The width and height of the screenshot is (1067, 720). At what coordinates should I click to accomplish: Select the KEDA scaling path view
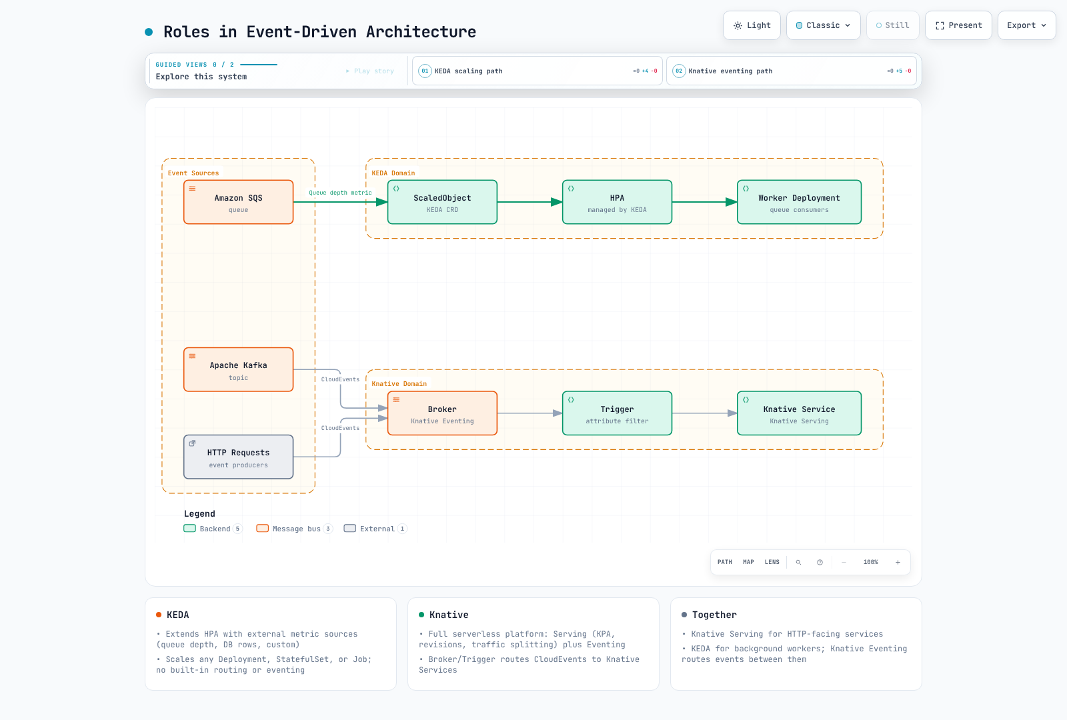point(538,71)
